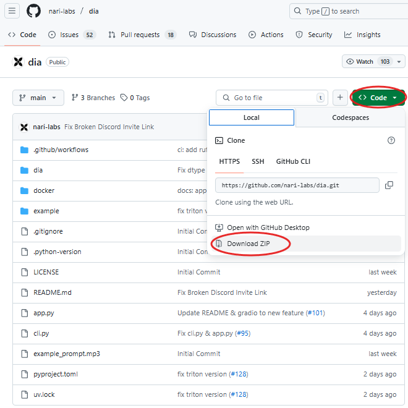Open the .gitignore file
Screen dimensions: 408x408
coord(48,231)
